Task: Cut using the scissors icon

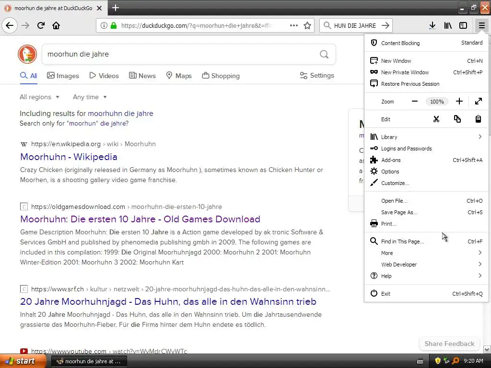Action: [x=436, y=119]
